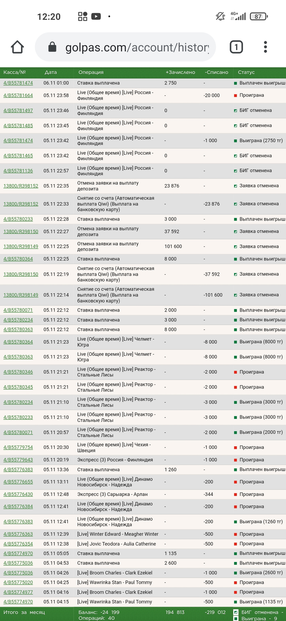Select the Баланс: -24 199 footer total
This screenshot has height=621, width=286.
[x=99, y=612]
